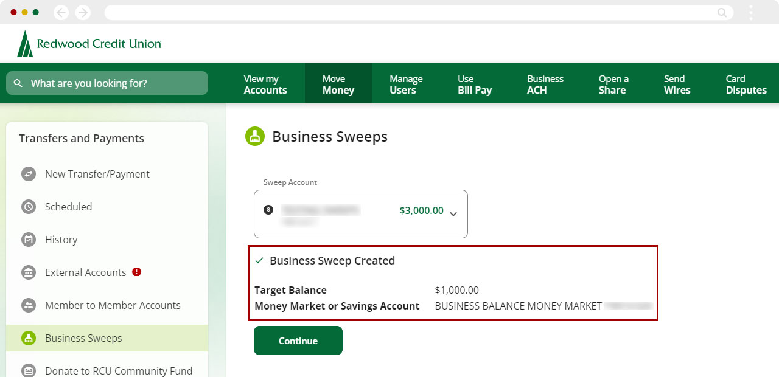The image size is (779, 377).
Task: Click the green Business Sweeps sidebar icon
Action: [x=29, y=338]
